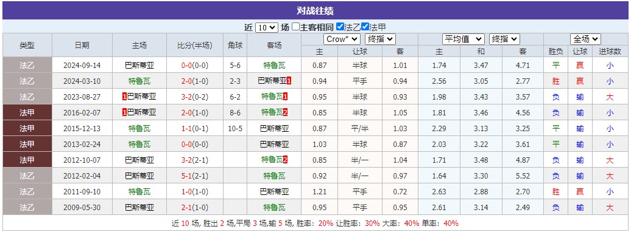Click score 2-0 of 2024-03-10 match
The image size is (631, 232).
click(188, 81)
